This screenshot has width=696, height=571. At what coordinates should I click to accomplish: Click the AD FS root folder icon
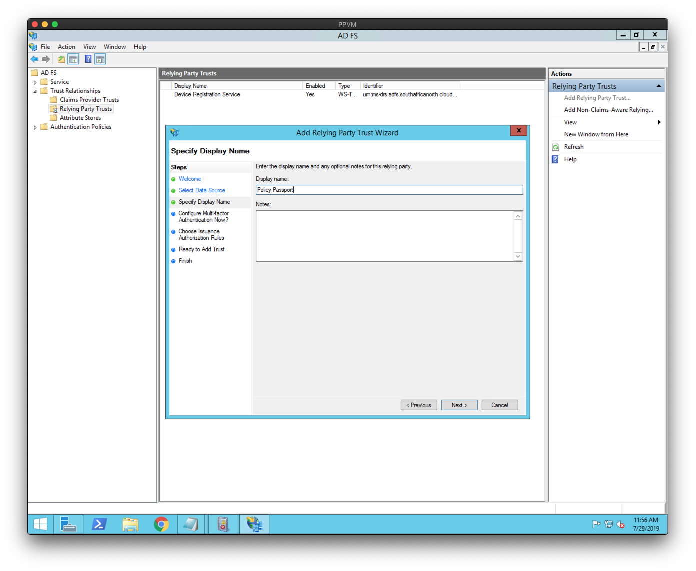34,73
